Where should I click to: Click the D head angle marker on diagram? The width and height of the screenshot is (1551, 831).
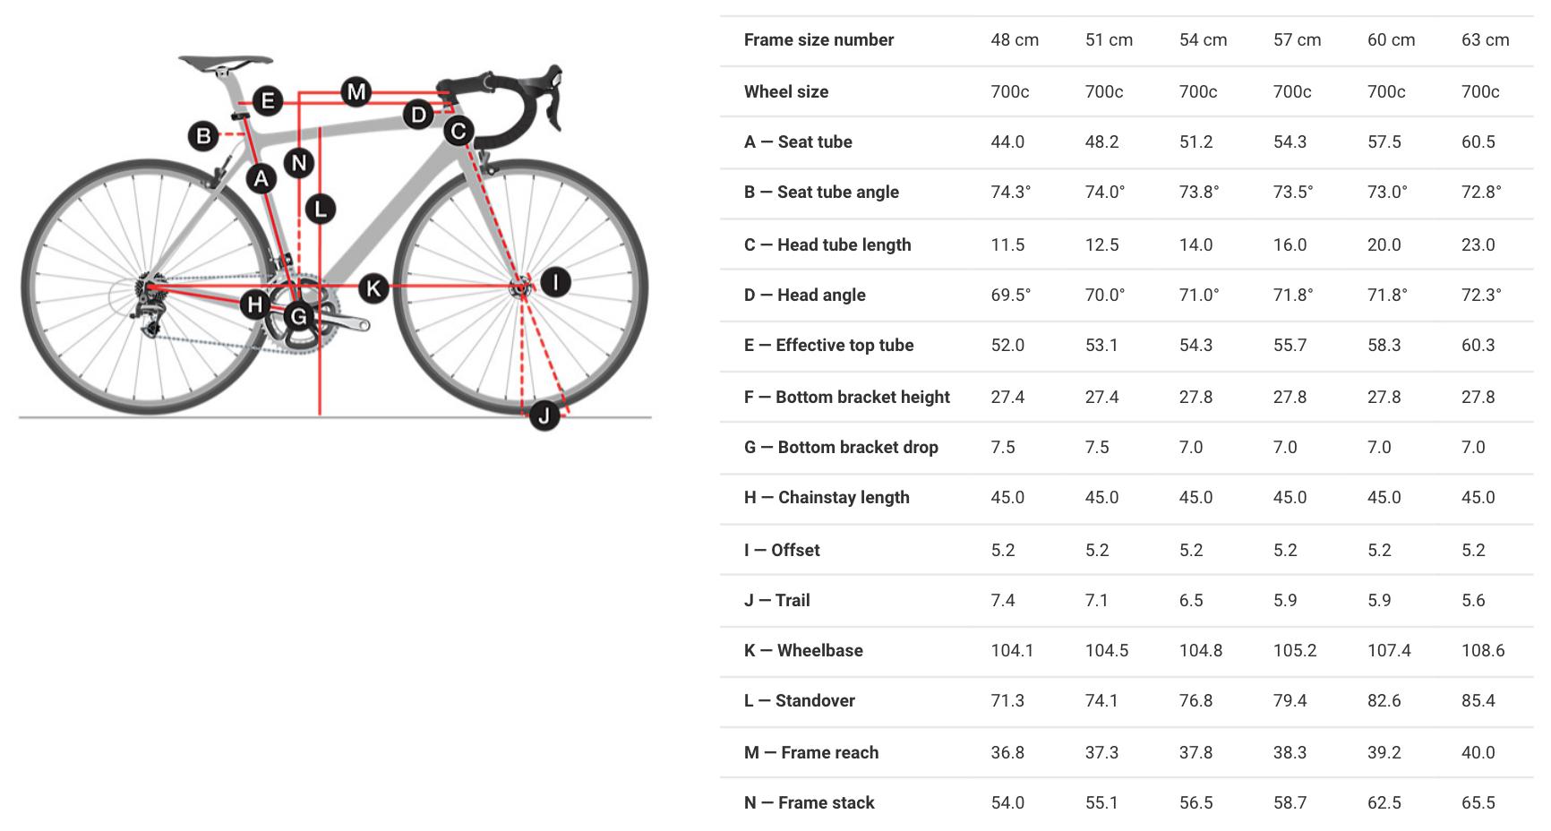[x=418, y=114]
